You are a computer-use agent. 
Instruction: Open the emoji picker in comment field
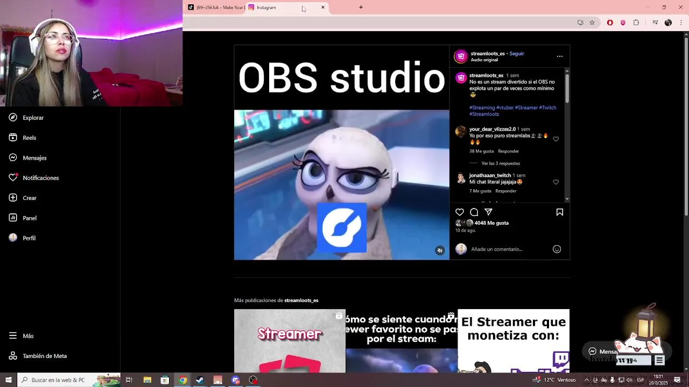coord(557,249)
